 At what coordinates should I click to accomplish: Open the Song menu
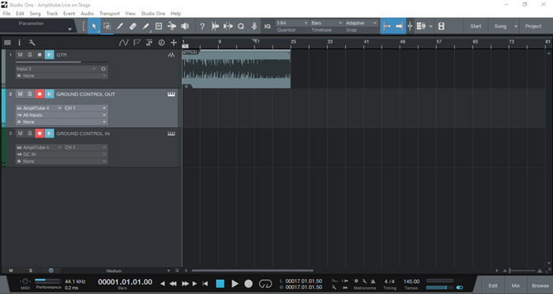pos(35,13)
